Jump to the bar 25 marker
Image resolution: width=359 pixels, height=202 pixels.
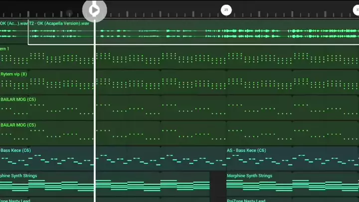[x=226, y=9]
